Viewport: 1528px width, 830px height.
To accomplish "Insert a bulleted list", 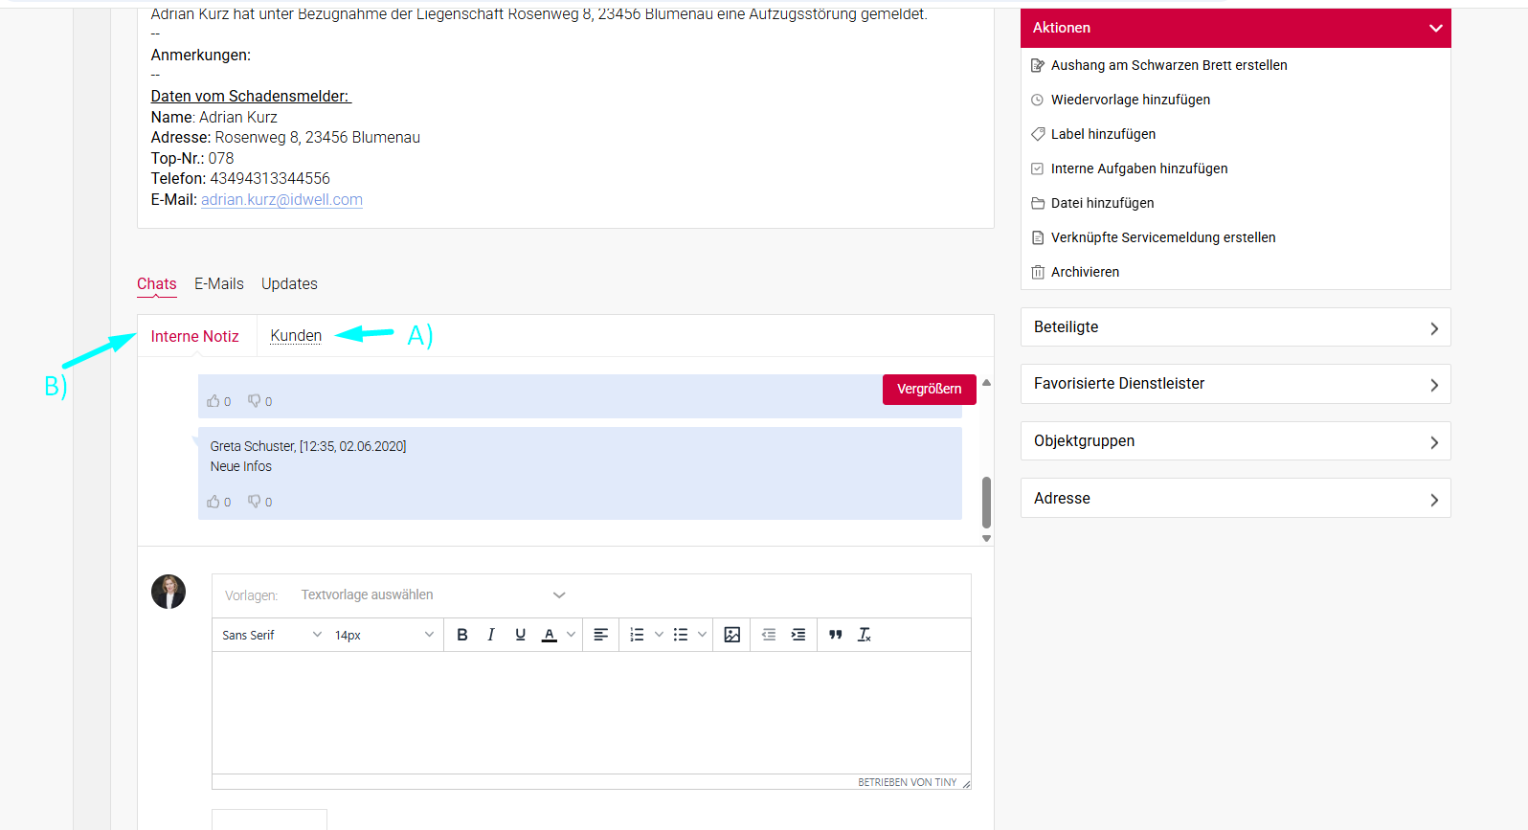I will [x=681, y=635].
